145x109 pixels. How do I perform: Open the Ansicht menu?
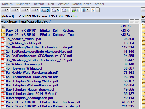[63, 4]
